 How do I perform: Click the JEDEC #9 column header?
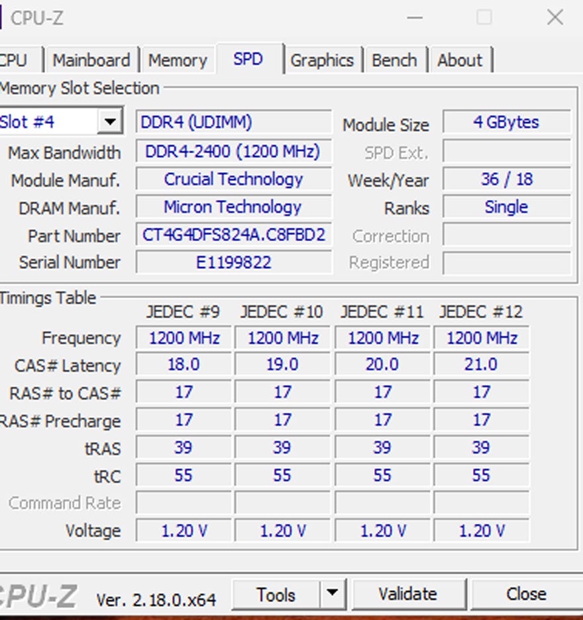[183, 311]
